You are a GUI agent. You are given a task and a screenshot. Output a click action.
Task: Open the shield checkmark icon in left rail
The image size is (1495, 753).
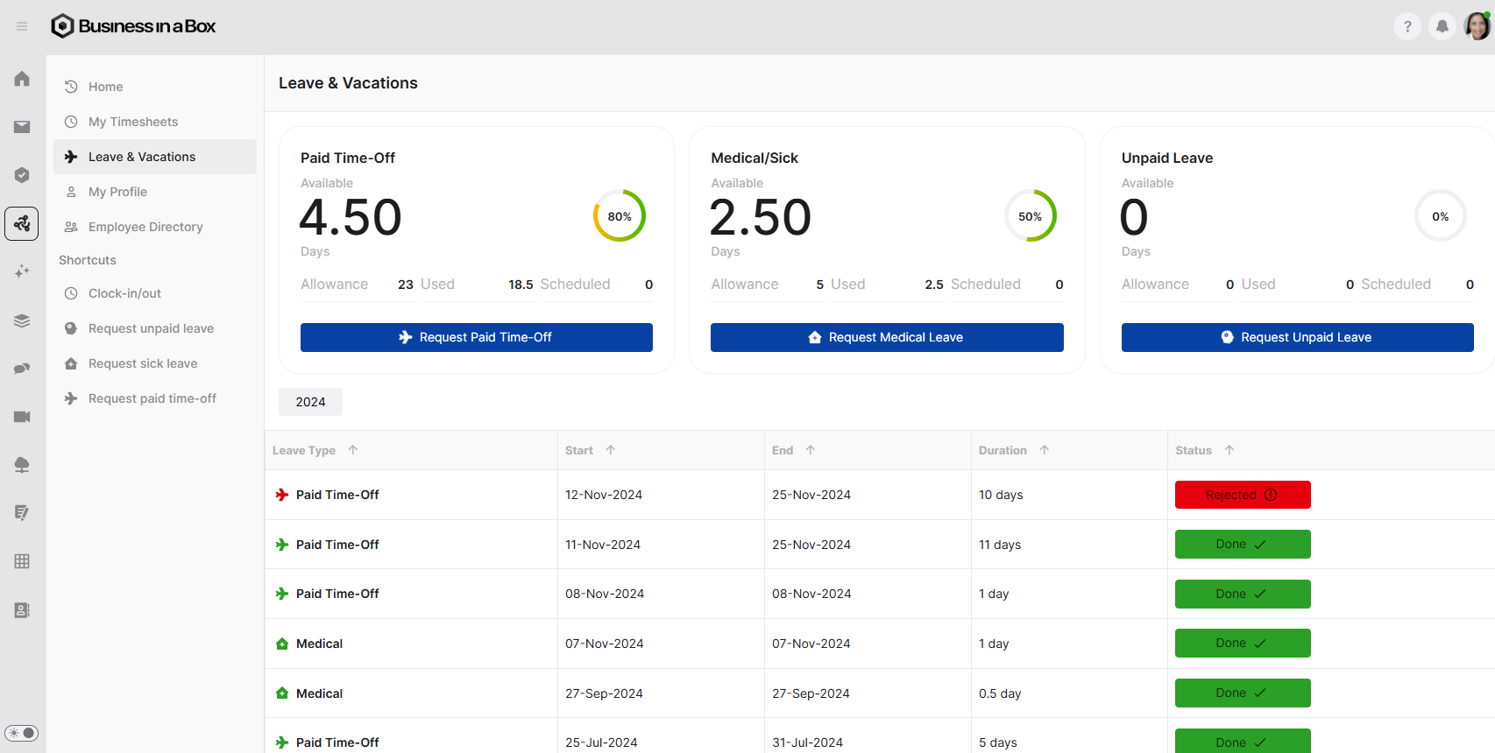(x=22, y=175)
